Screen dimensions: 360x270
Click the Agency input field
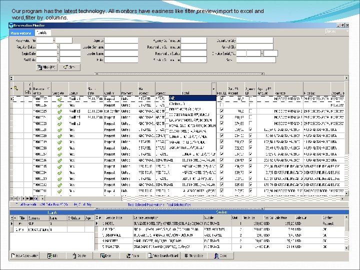click(121, 40)
